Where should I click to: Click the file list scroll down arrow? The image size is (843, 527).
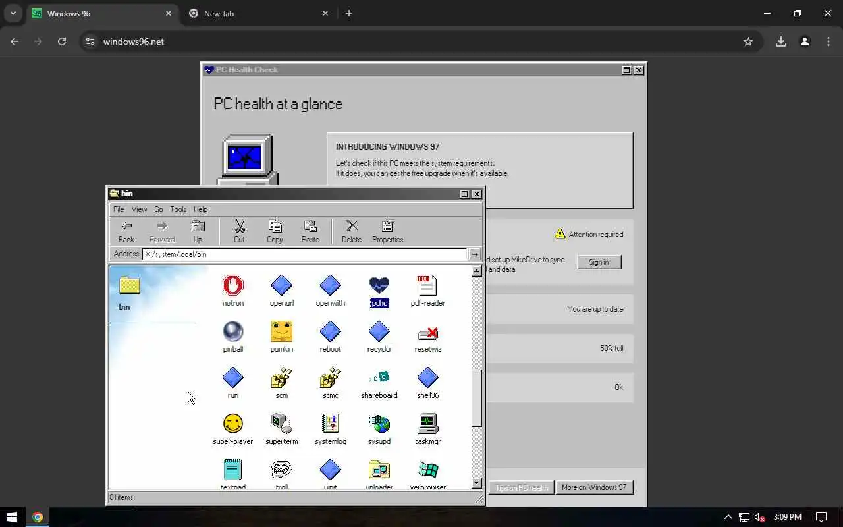[477, 484]
